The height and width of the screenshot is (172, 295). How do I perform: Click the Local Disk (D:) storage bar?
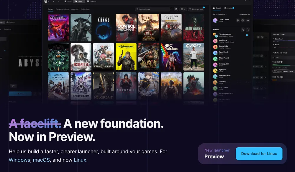point(284,80)
